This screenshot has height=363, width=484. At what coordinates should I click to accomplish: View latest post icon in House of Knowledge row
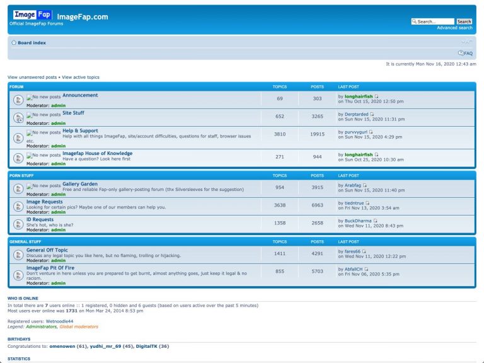(x=376, y=154)
